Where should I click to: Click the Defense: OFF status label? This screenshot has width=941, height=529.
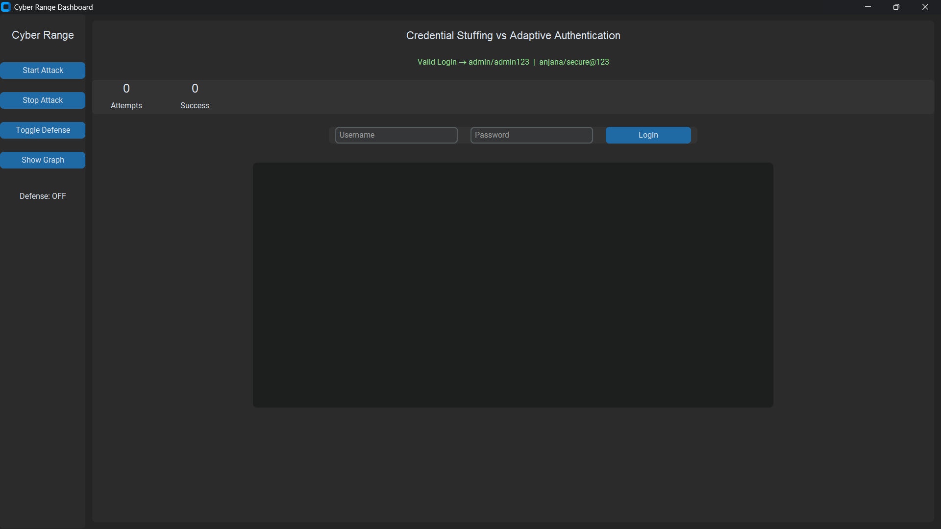(x=43, y=196)
